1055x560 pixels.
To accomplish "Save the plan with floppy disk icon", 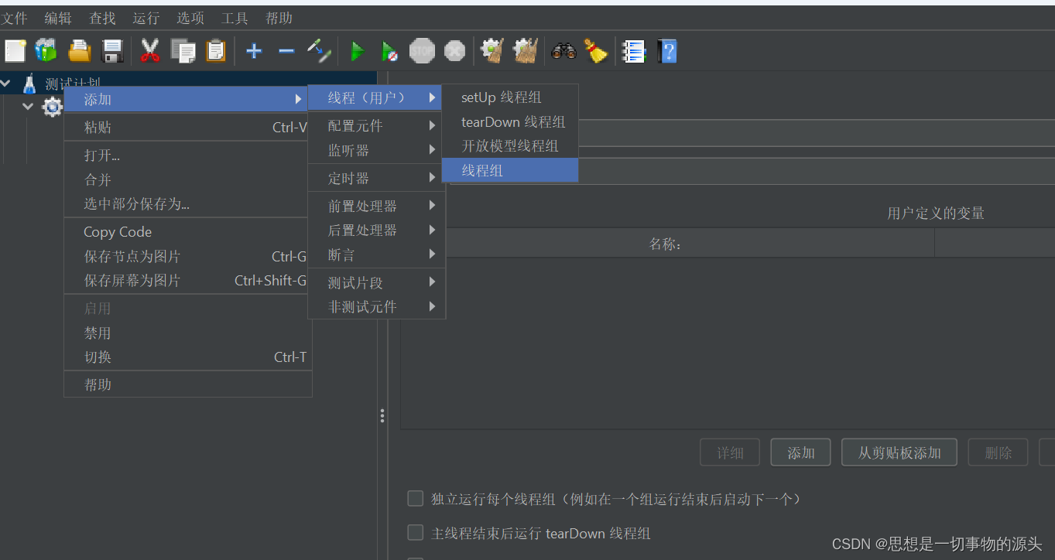I will click(x=113, y=51).
